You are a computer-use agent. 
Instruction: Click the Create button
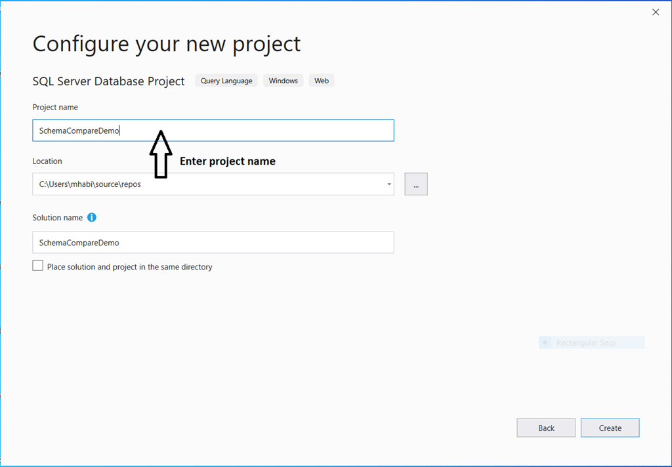[610, 428]
